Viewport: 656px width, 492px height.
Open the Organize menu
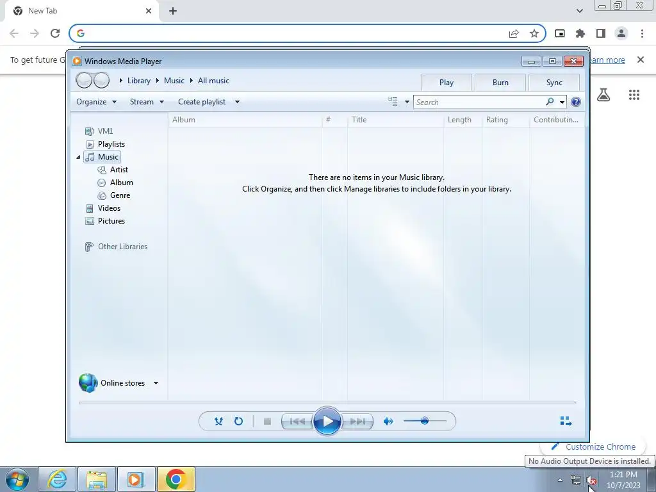click(96, 102)
